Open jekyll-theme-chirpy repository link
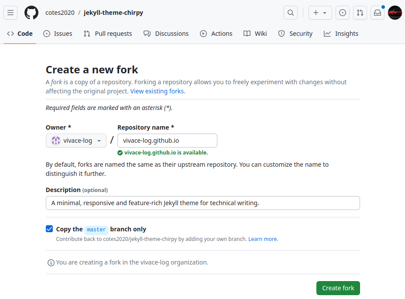Screen dimensions: 405x299 coord(113,13)
